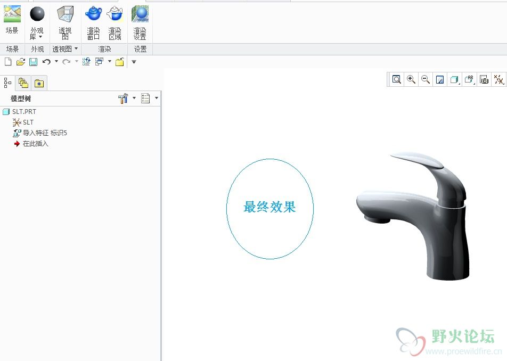507x361 pixels.
Task: Open model tree settings hammer icon
Action: tap(123, 99)
